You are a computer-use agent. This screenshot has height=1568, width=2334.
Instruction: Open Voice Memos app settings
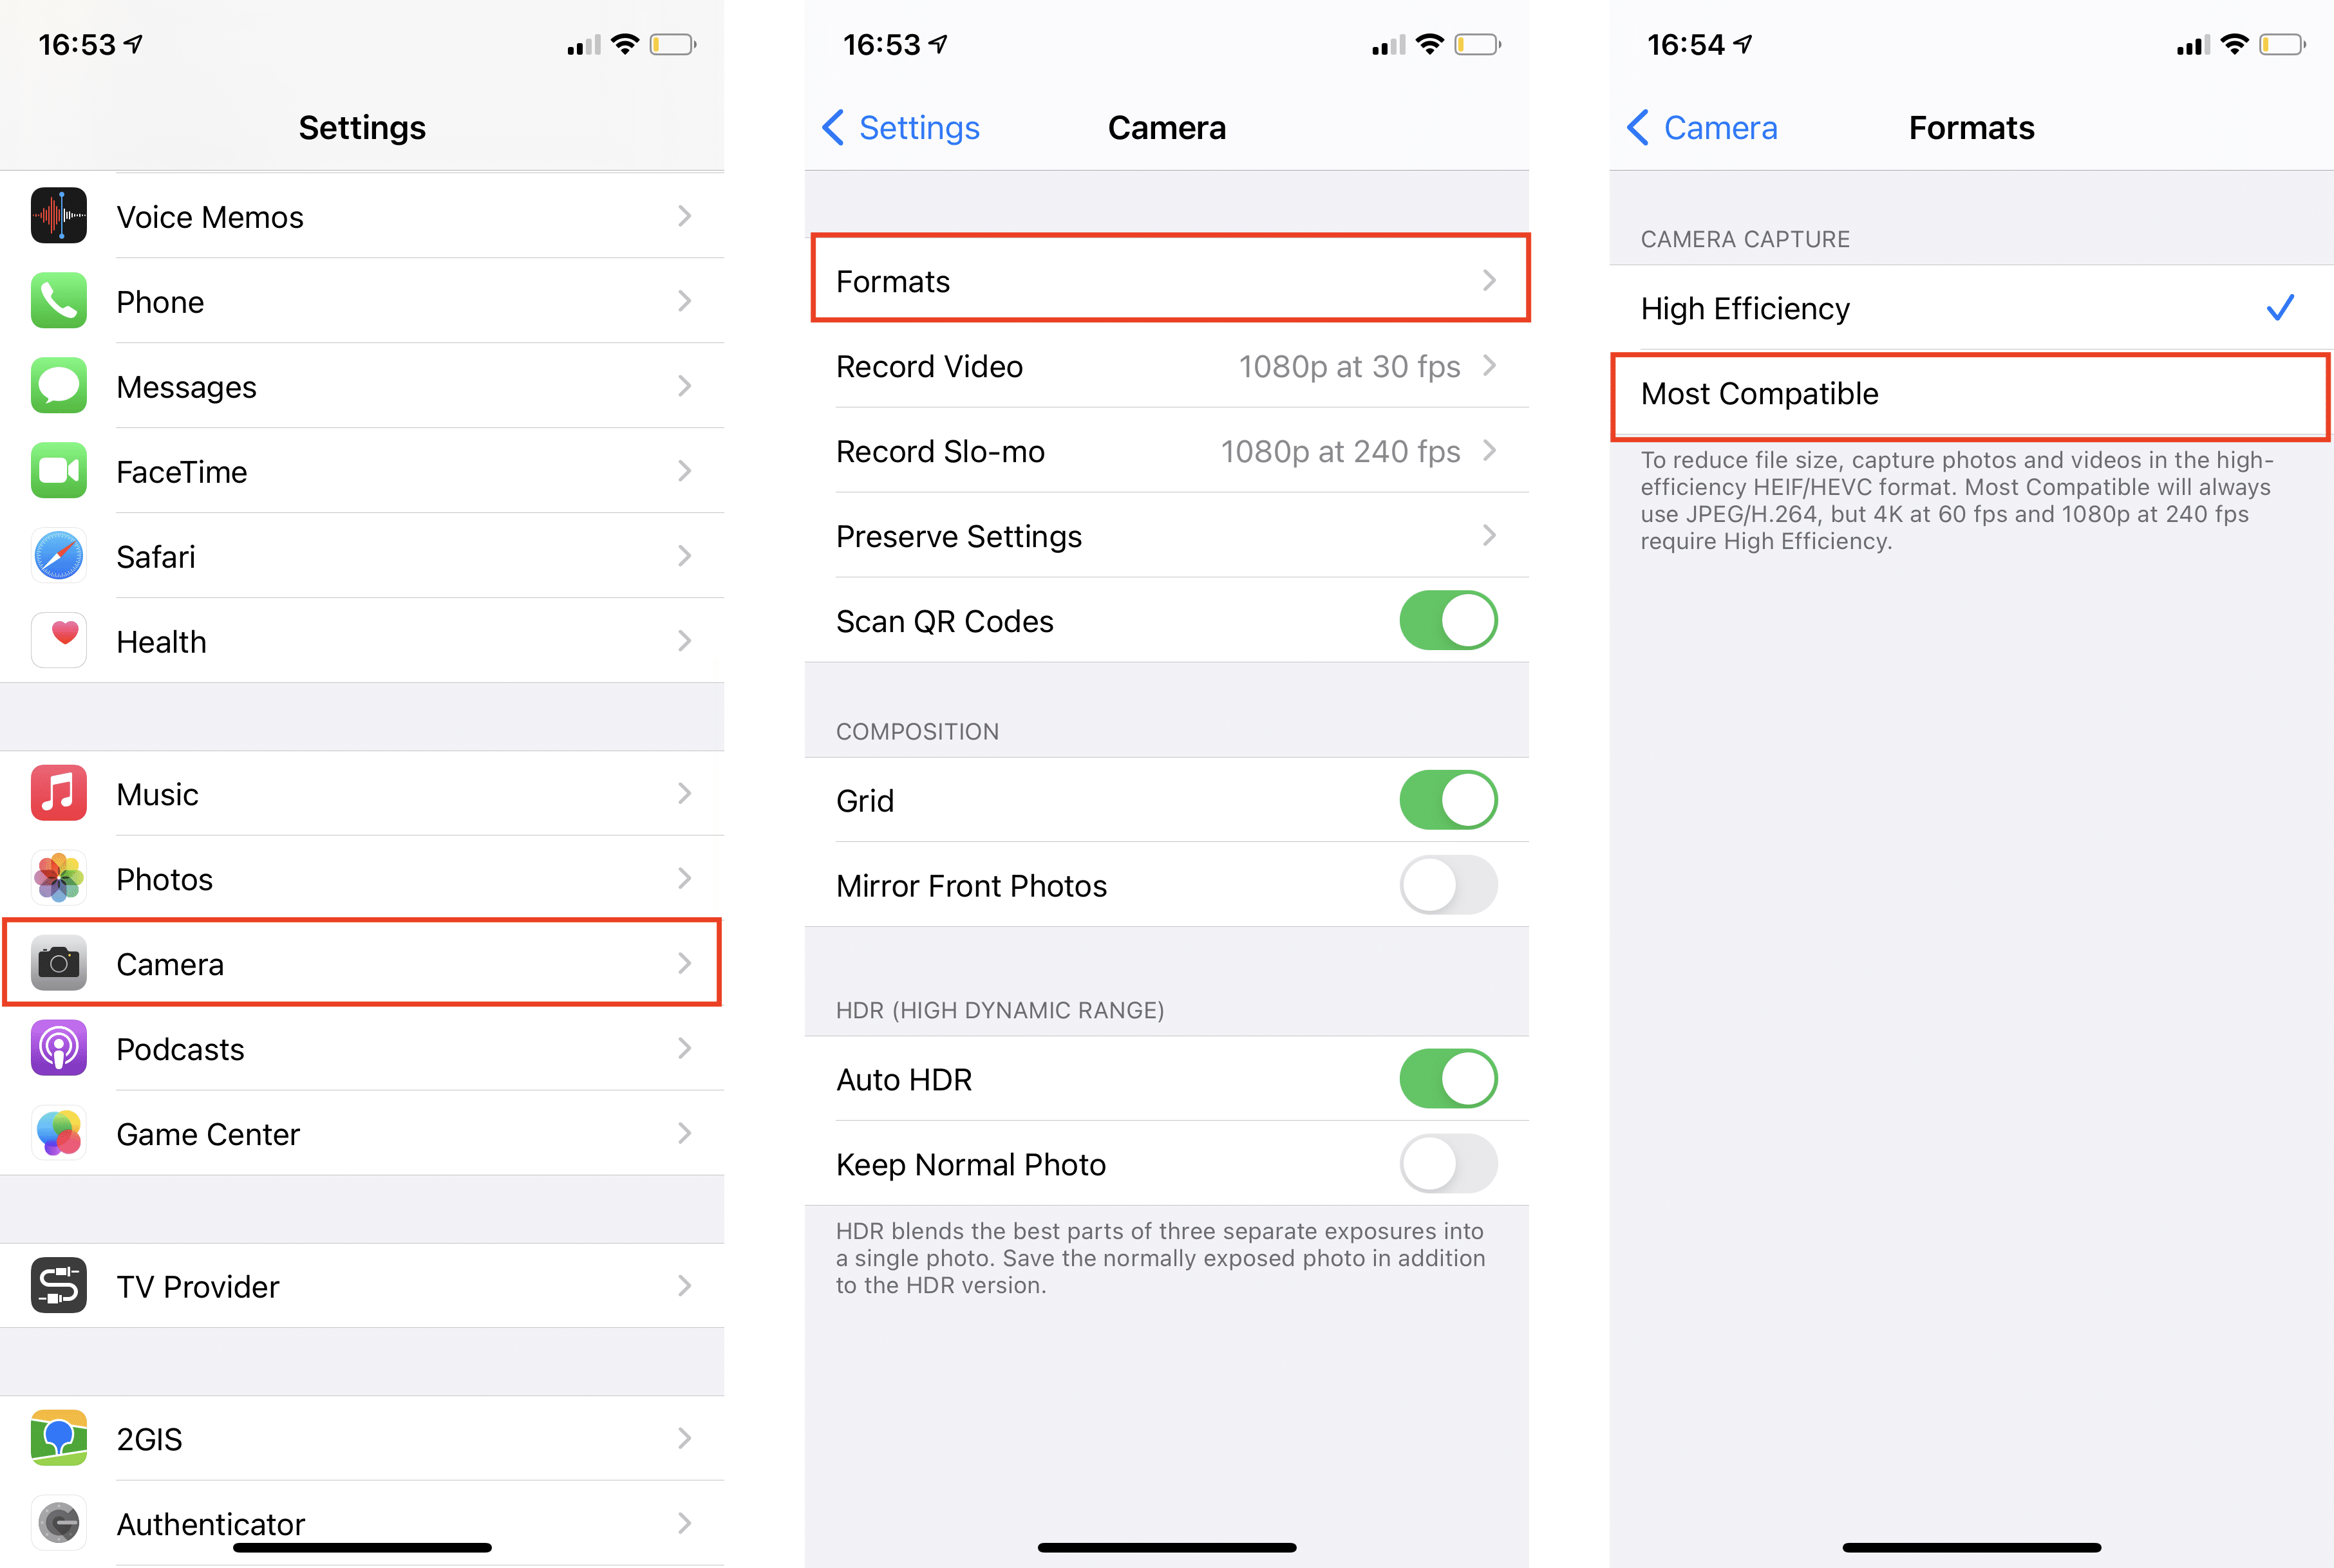click(x=361, y=215)
